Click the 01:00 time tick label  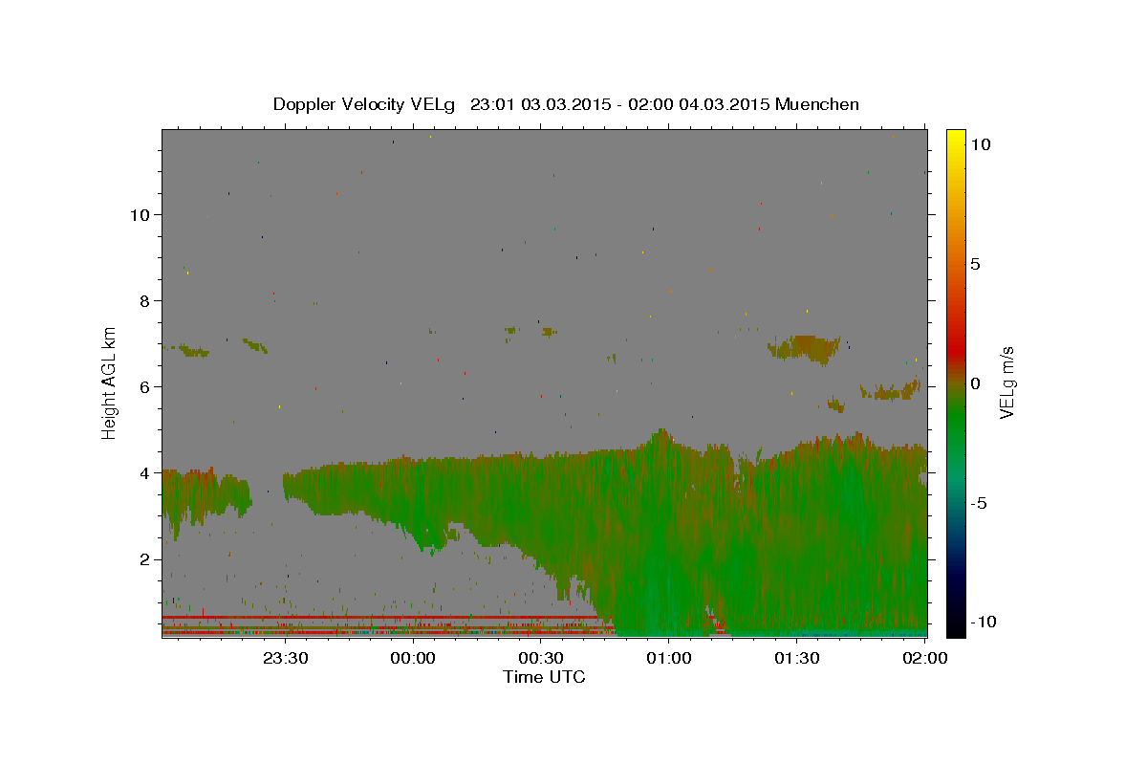pos(669,658)
